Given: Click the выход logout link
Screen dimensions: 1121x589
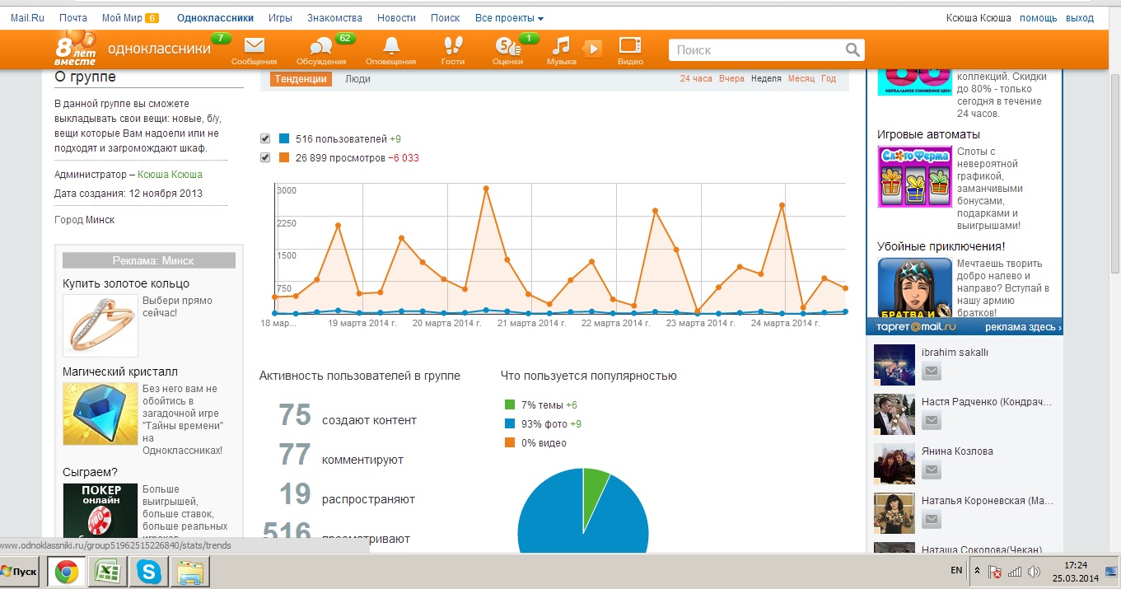Looking at the screenshot, I should 1080,18.
